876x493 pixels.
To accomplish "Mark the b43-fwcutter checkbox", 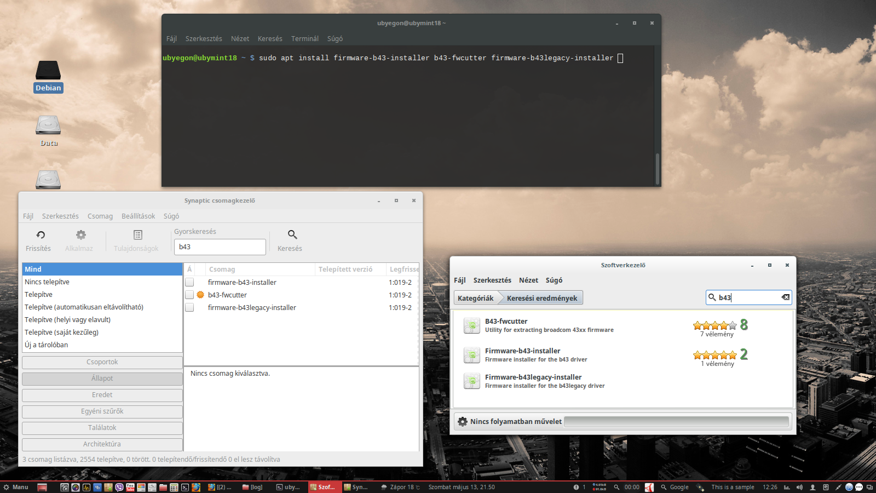I will 189,295.
